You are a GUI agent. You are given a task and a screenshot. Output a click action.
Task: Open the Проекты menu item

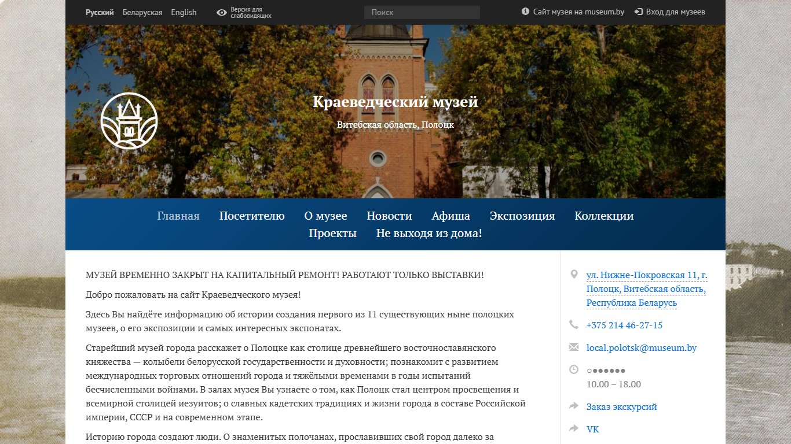click(x=333, y=233)
